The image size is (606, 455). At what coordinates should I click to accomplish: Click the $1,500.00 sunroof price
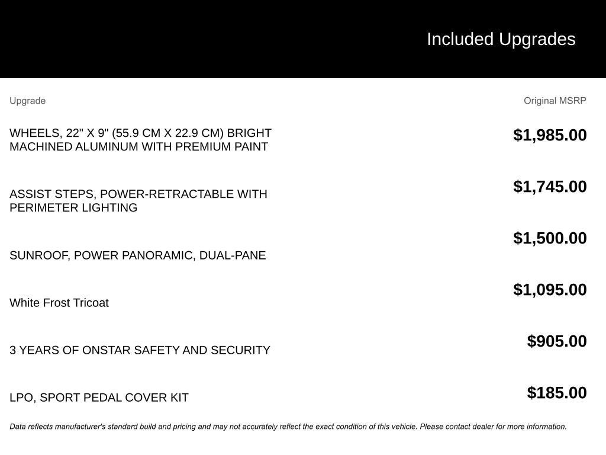coord(550,238)
